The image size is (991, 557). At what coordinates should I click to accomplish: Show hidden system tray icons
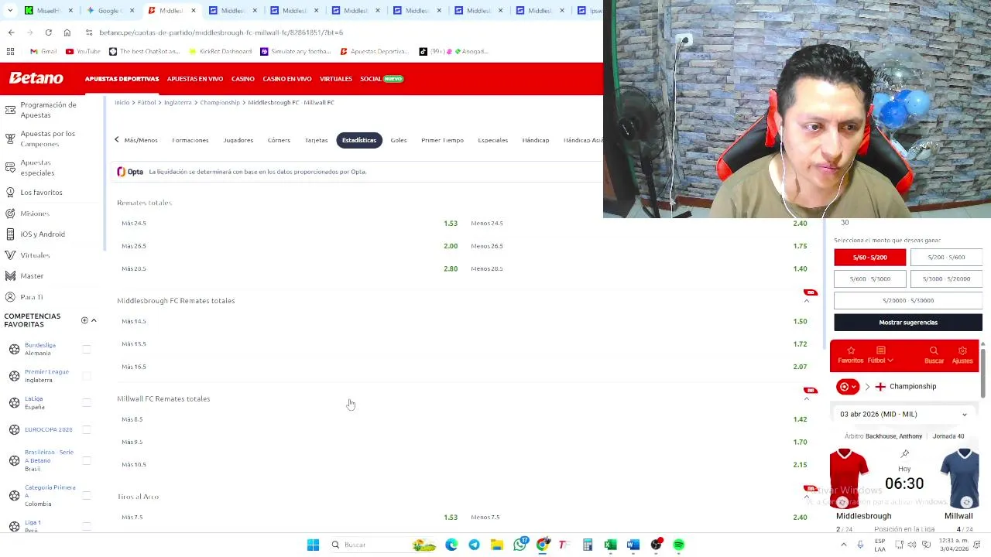843,545
